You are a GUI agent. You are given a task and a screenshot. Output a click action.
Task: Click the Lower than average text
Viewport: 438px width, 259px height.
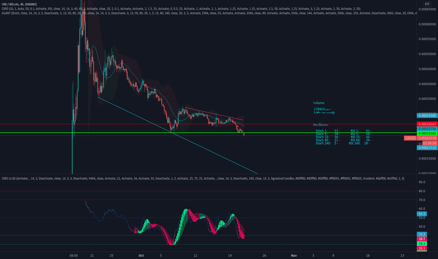pyautogui.click(x=324, y=113)
